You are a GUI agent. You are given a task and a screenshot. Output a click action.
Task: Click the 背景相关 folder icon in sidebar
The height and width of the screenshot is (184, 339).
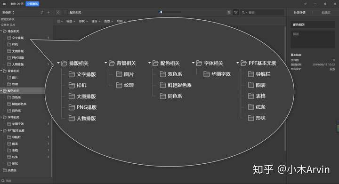pyautogui.click(x=5, y=71)
